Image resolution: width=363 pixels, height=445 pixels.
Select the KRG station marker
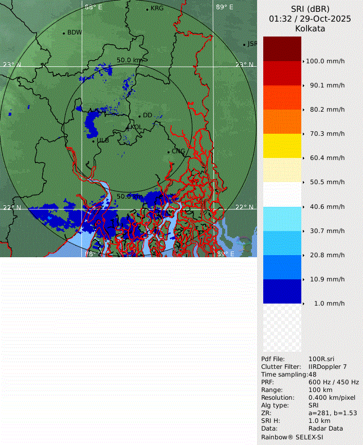147,9
